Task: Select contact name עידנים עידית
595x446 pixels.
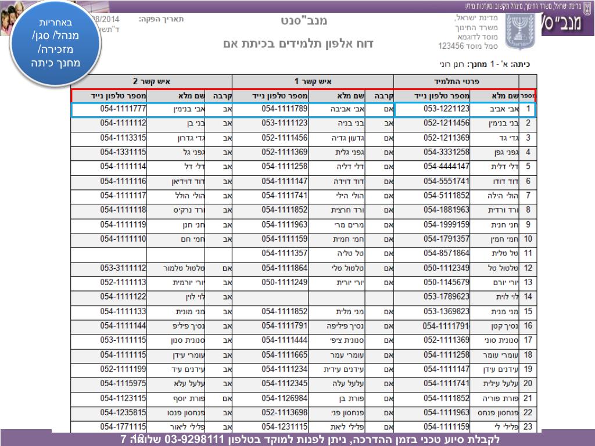Action: coord(344,370)
